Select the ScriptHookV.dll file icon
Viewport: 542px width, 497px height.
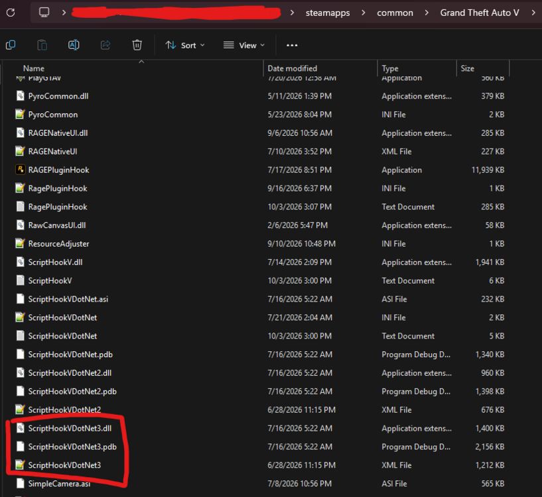[21, 262]
